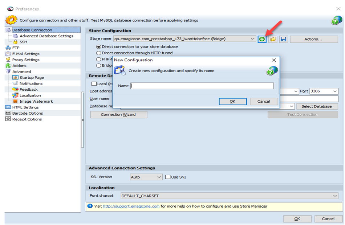
Task: Open the Barcode Options page
Action: click(x=28, y=113)
